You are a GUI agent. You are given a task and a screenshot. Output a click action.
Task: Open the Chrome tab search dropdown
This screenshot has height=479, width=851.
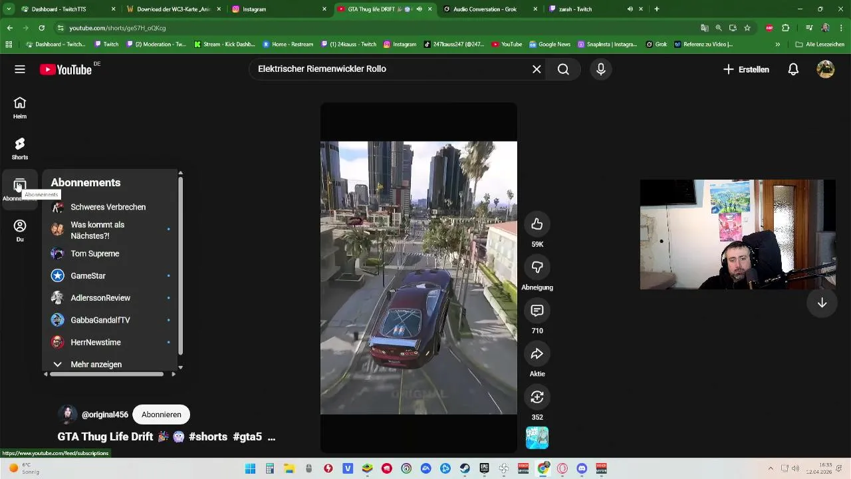coord(9,9)
